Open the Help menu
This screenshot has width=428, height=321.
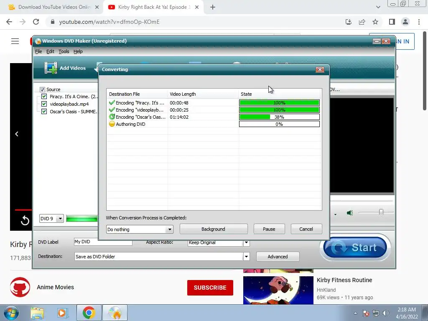point(78,51)
